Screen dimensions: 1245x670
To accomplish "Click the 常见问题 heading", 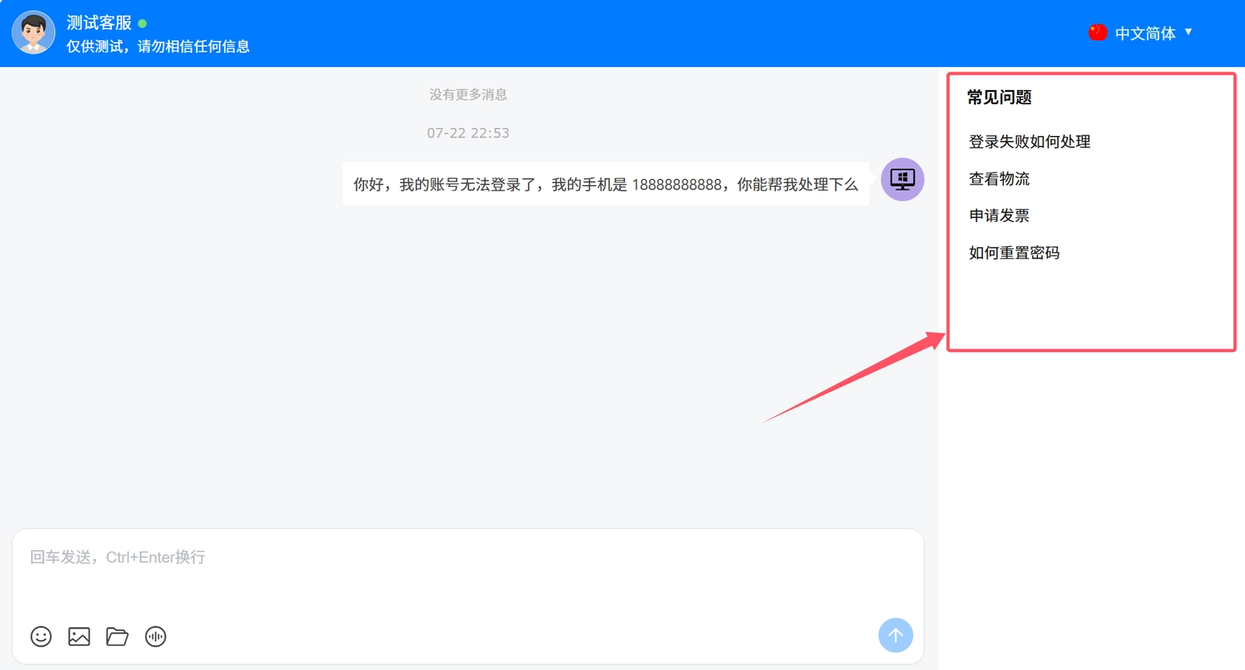I will coord(999,97).
